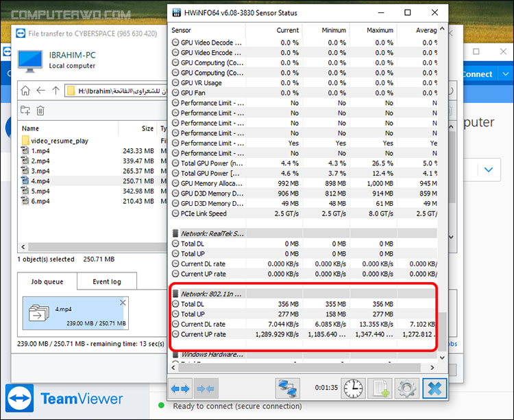
Task: Click the HWiNFO shrink layout arrows icon
Action: 206,389
